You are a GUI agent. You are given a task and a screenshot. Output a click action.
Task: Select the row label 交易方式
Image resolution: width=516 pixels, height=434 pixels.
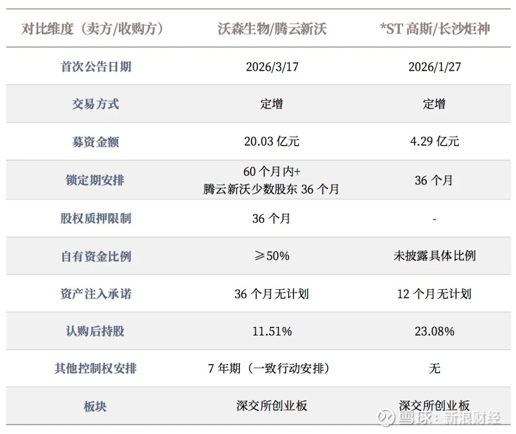click(x=96, y=104)
